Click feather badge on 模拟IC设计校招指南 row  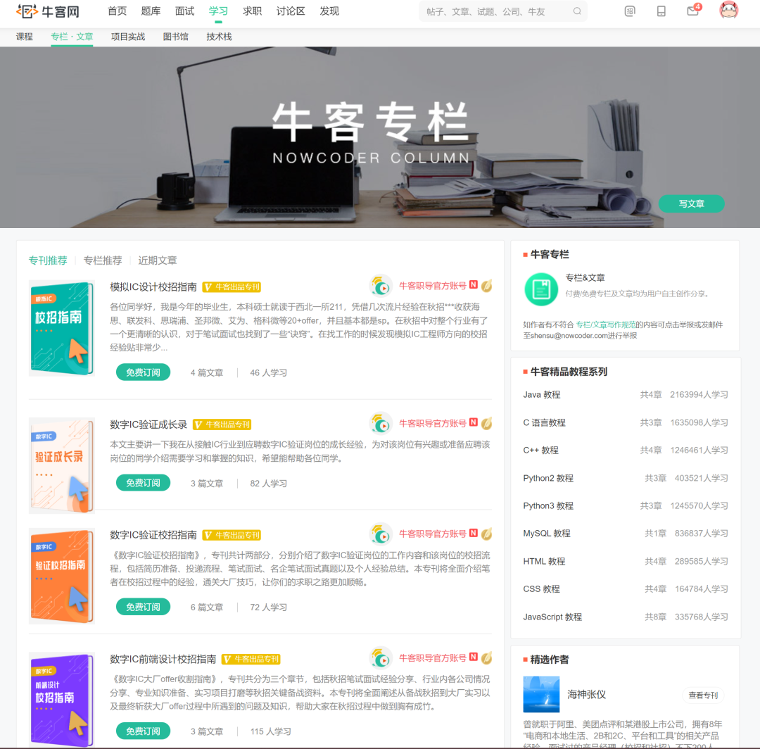[x=487, y=286]
